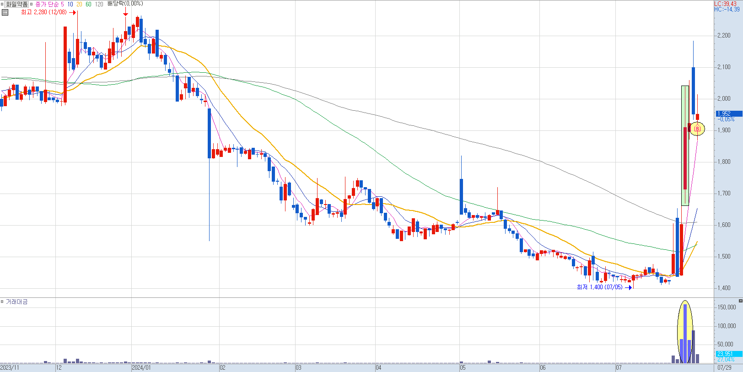The height and width of the screenshot is (372, 743).
Task: Select the 60-day moving average label
Action: coord(88,4)
